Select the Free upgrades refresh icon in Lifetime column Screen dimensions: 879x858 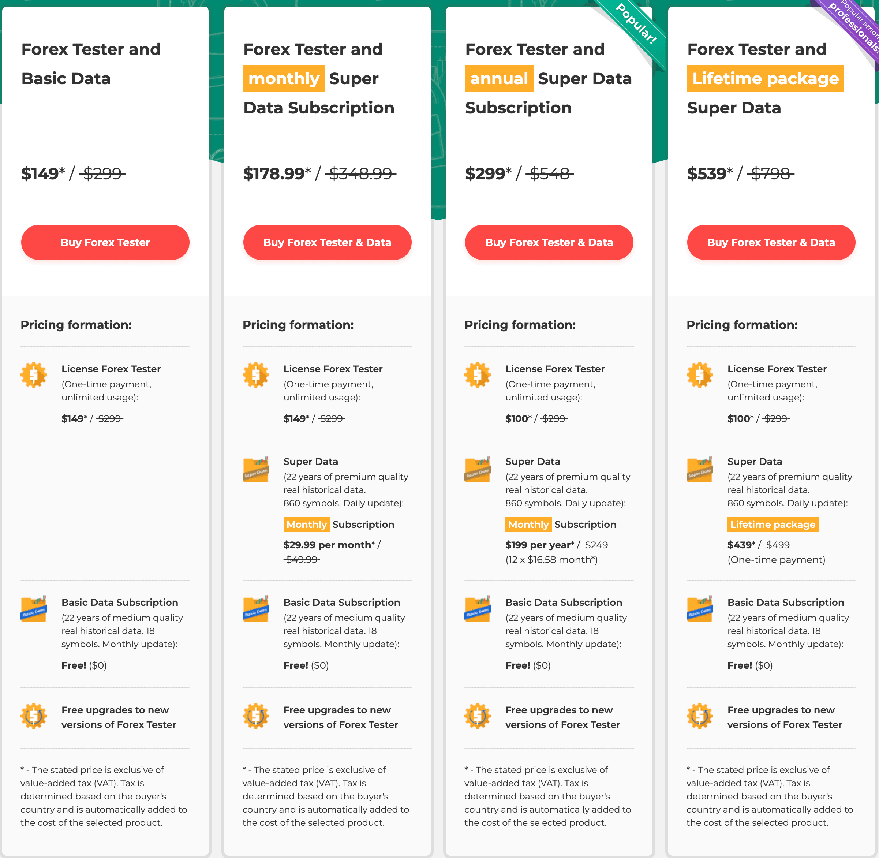tap(699, 716)
